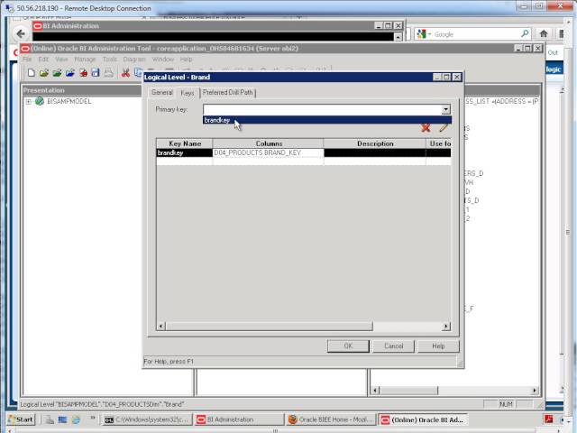Switch to the Preferred Drill Path tab
The image size is (577, 433).
click(227, 92)
